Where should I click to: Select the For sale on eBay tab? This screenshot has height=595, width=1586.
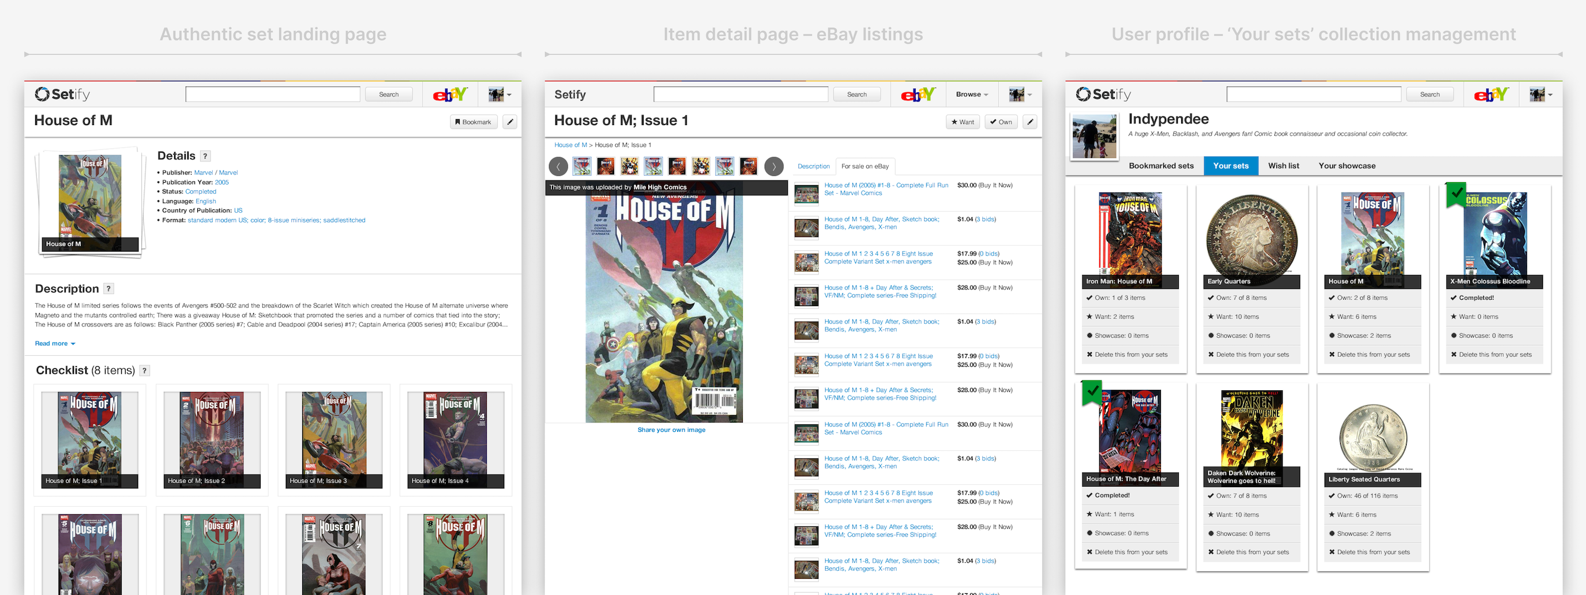pyautogui.click(x=865, y=166)
